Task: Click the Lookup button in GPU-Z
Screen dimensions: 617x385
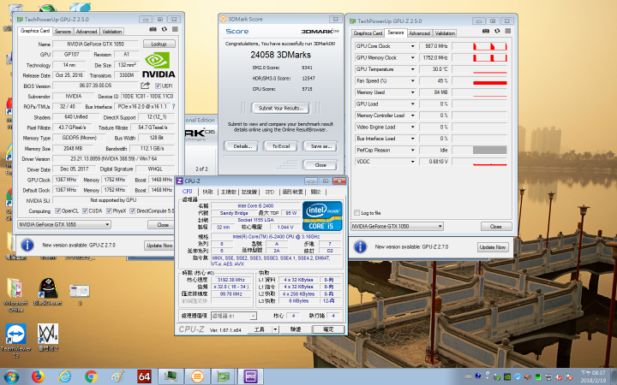Action: tap(159, 44)
